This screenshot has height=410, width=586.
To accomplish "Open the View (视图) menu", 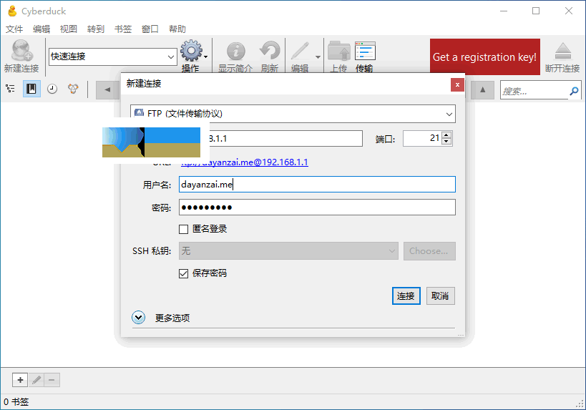I will (69, 29).
